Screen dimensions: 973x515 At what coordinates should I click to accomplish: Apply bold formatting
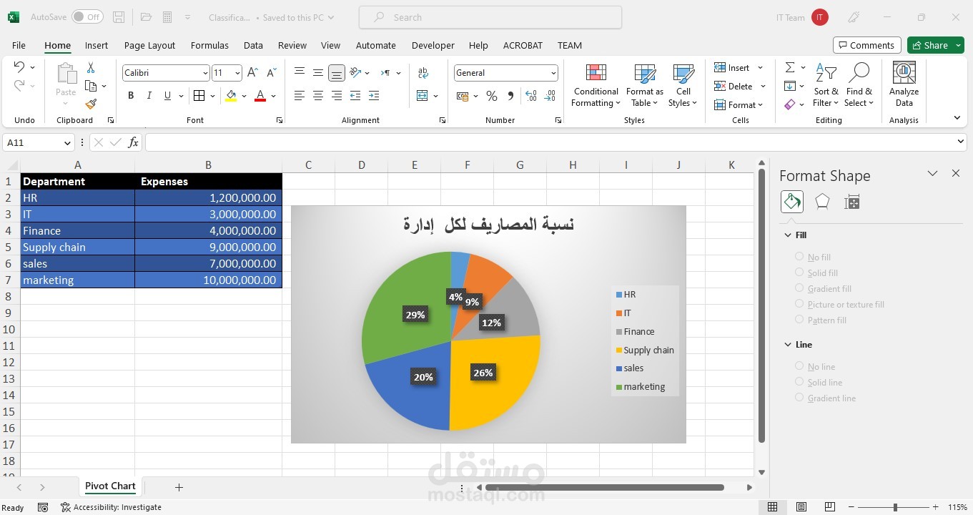130,94
